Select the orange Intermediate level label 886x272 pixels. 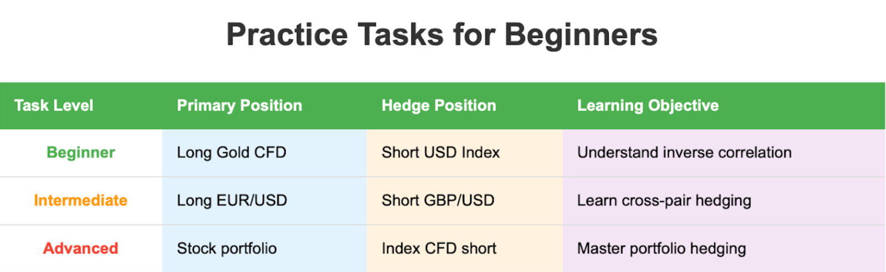pos(81,200)
